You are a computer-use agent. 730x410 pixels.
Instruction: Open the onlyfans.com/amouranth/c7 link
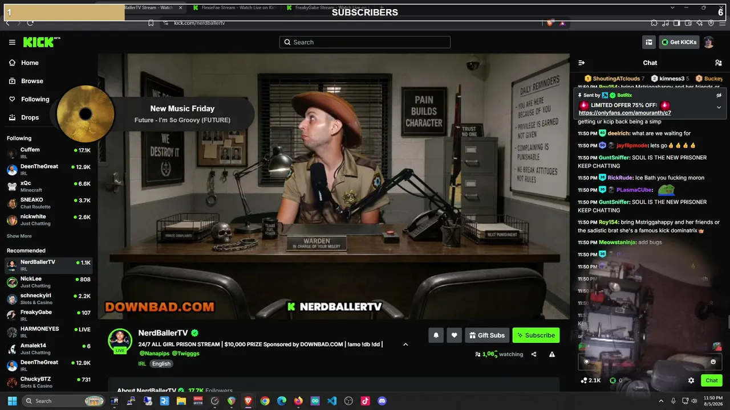[624, 113]
